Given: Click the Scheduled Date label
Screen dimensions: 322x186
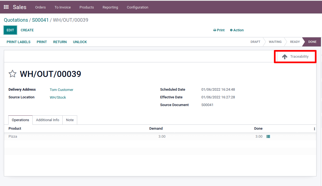Looking at the screenshot, I should 173,90.
